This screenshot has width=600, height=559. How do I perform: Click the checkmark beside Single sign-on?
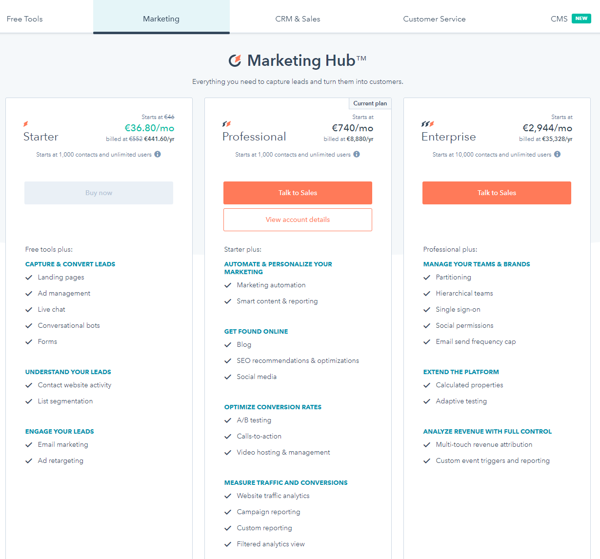[427, 309]
